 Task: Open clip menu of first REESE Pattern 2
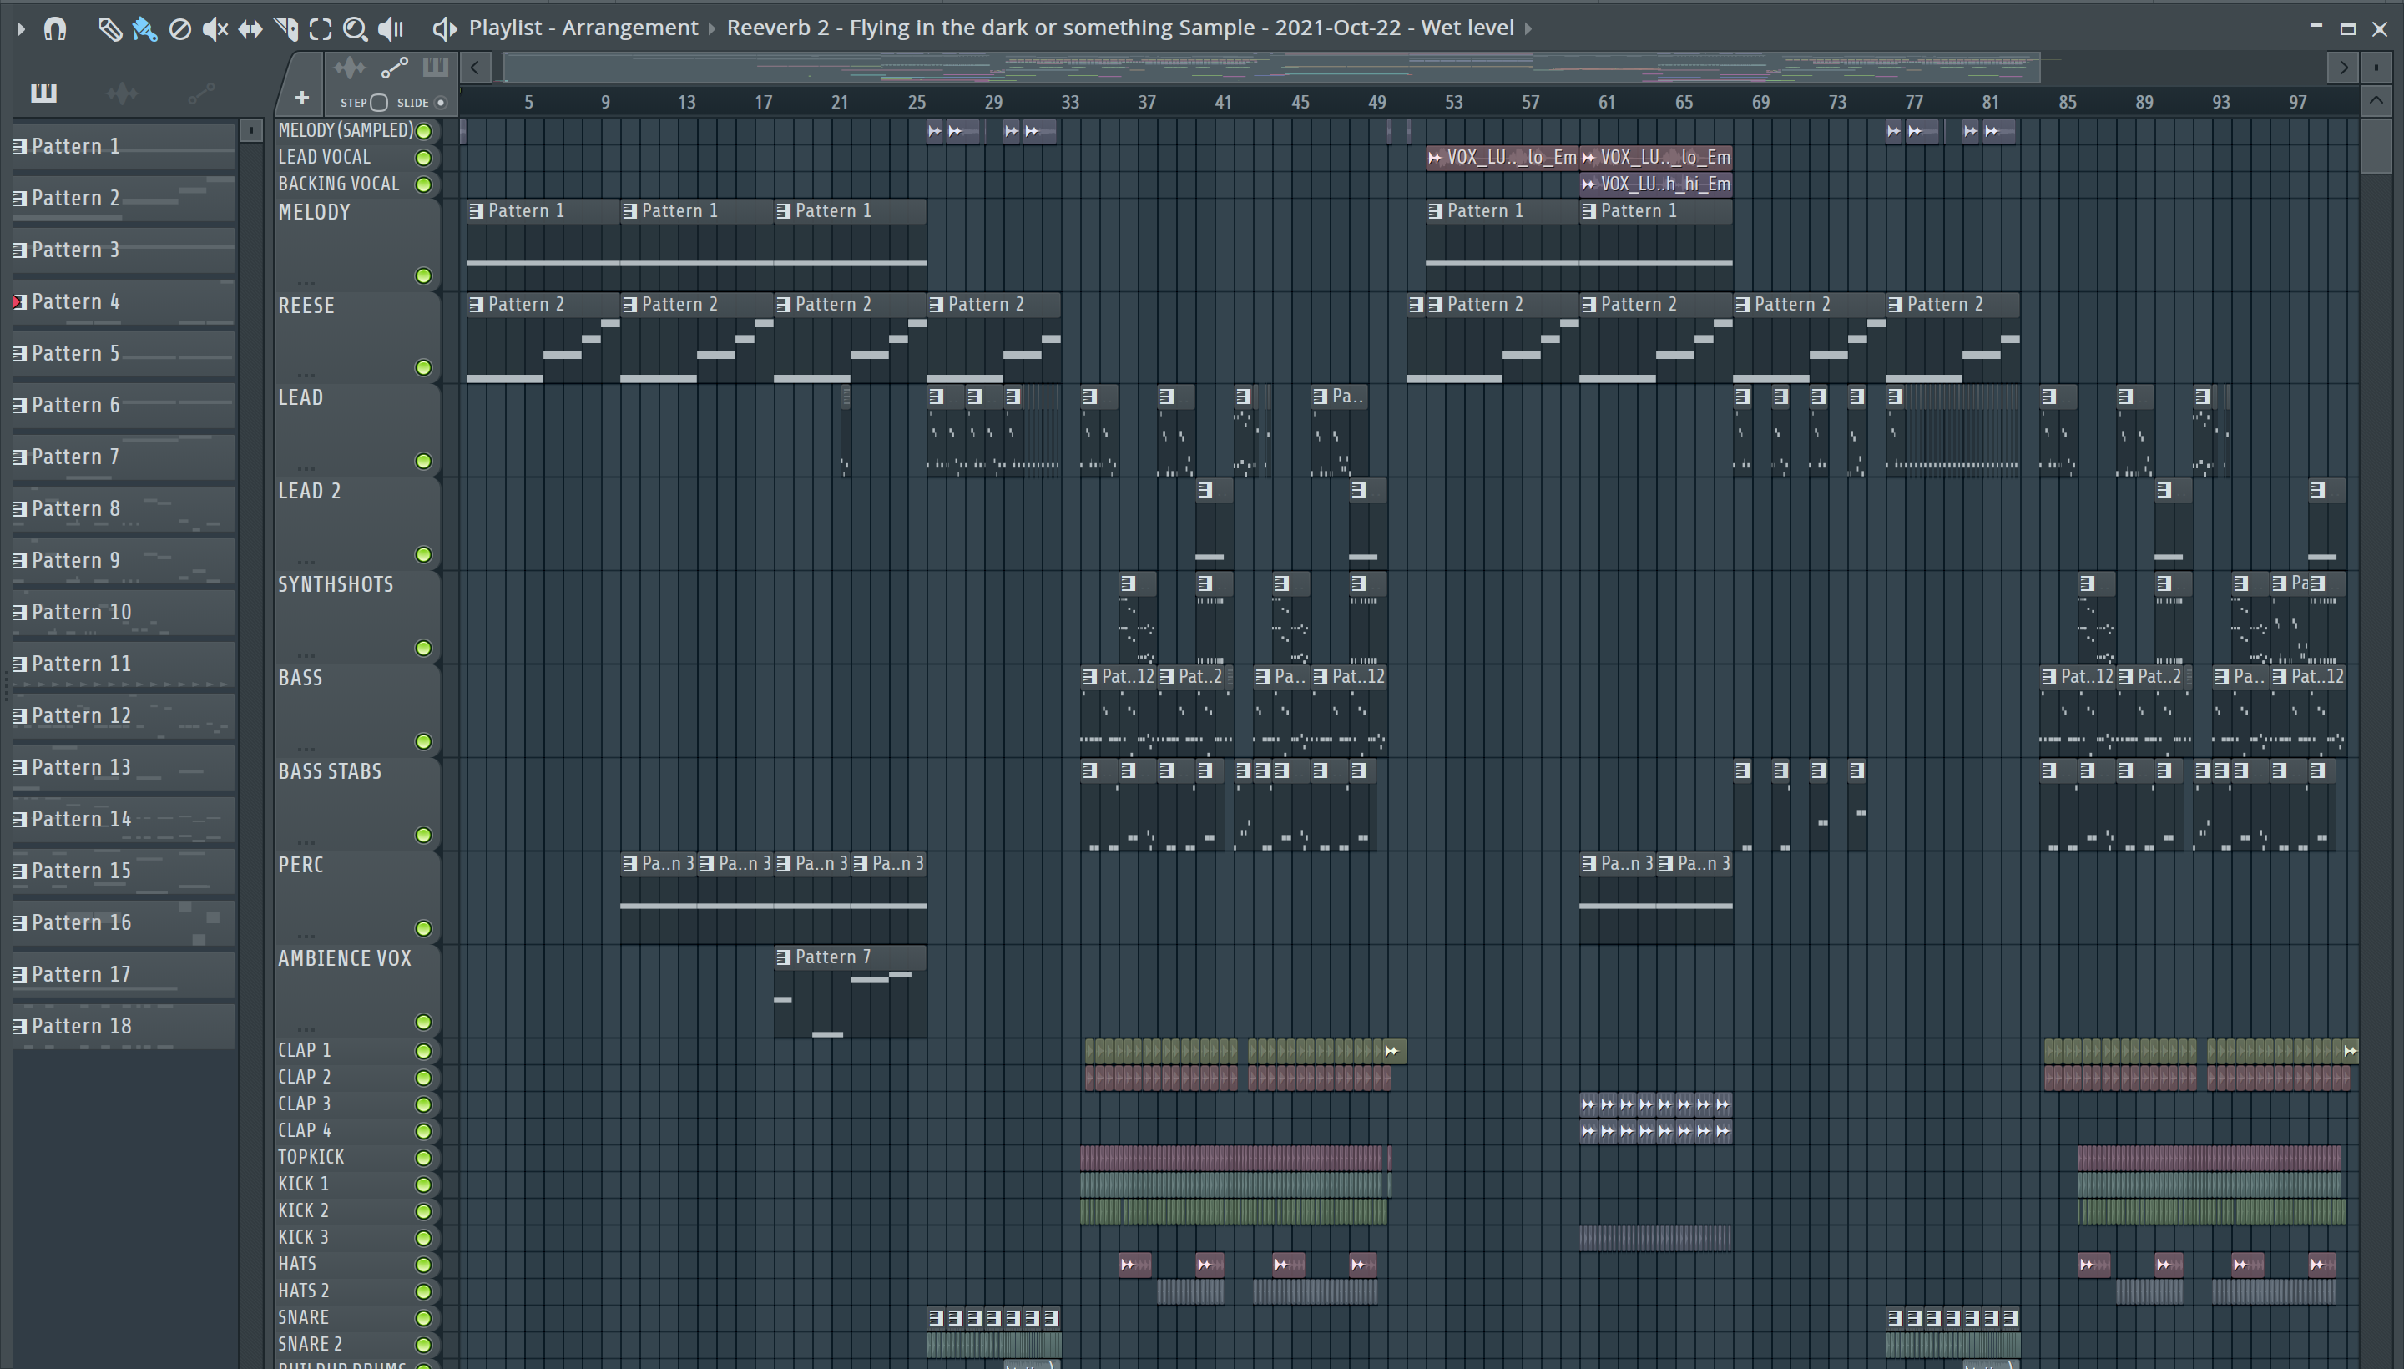477,305
